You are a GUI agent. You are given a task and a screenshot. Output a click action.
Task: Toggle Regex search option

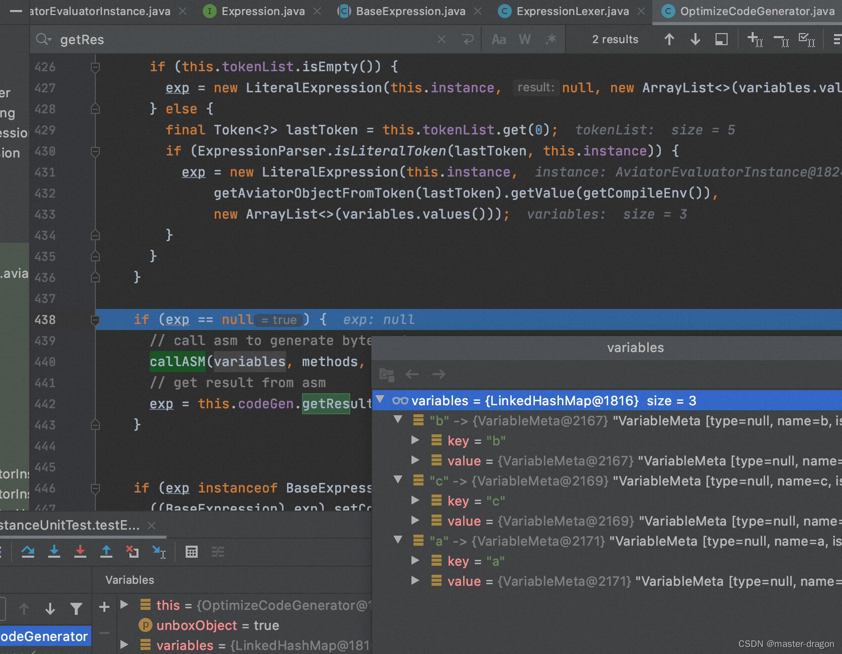(x=551, y=39)
